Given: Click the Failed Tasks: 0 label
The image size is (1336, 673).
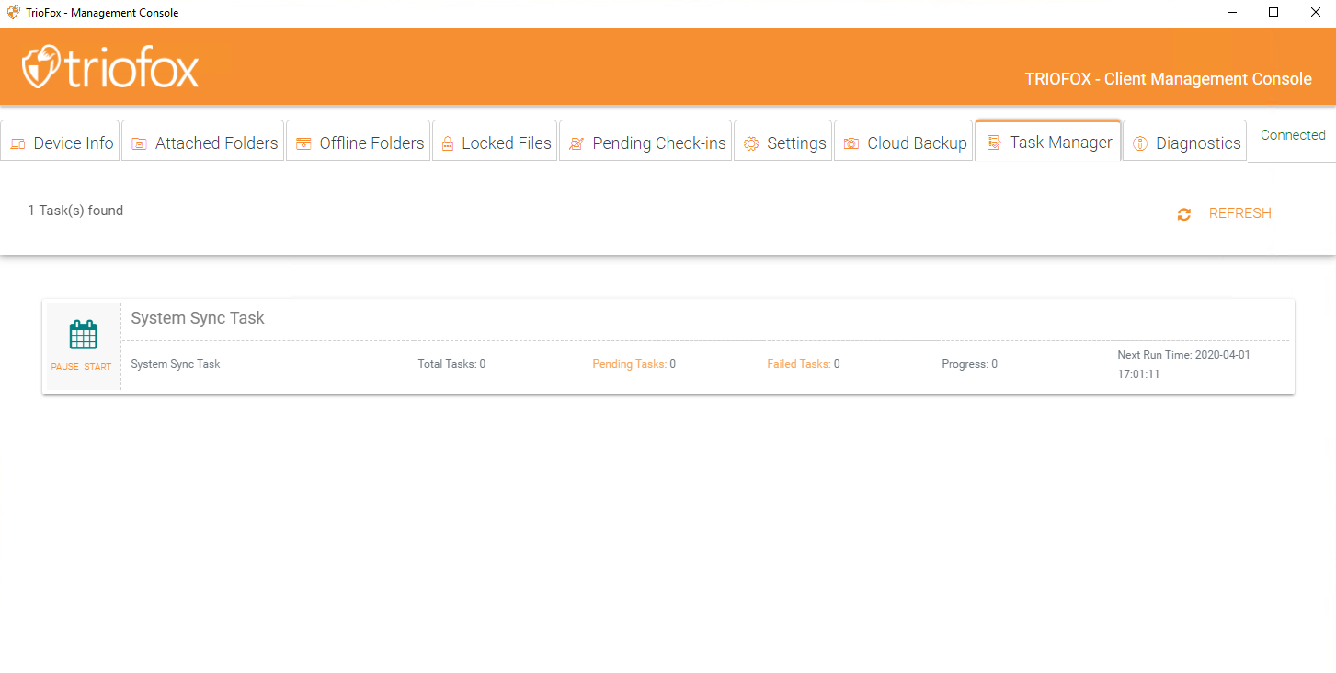Looking at the screenshot, I should pyautogui.click(x=804, y=364).
